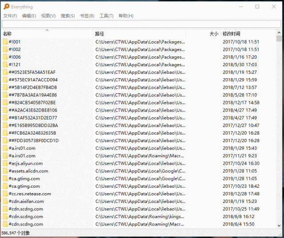Select #acjs.aliyun.com folder name

[26, 163]
